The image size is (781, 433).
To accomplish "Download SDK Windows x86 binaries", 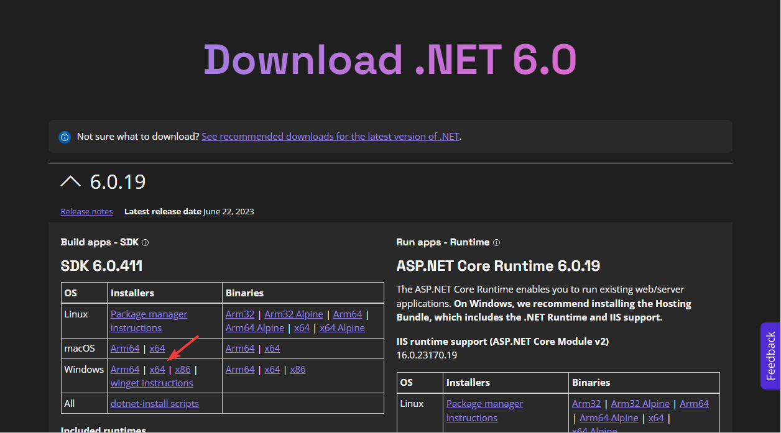I will tap(298, 370).
